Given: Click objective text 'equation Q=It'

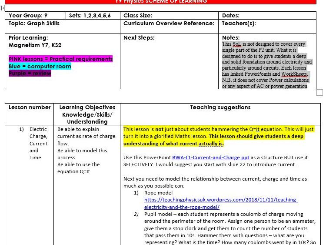Looking at the screenshot, I should coord(73,171).
